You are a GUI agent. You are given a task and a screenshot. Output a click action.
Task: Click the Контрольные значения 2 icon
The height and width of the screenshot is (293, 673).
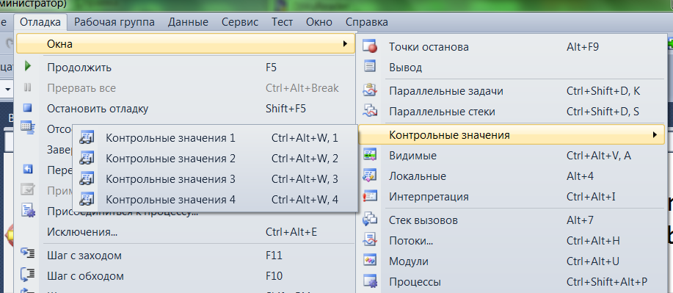click(x=87, y=158)
